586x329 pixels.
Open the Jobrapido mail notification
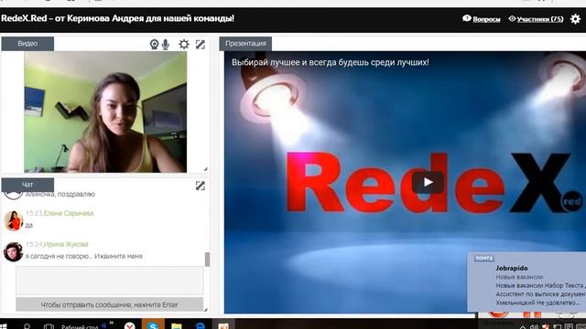click(526, 282)
